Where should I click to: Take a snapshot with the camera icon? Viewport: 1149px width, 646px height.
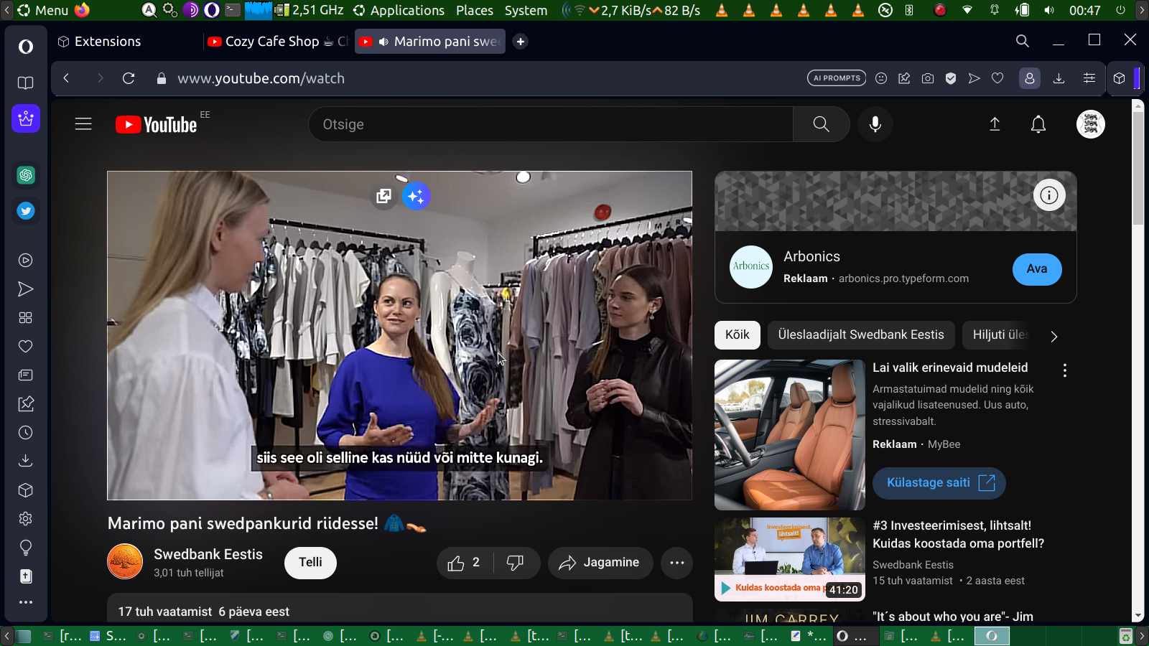point(928,78)
